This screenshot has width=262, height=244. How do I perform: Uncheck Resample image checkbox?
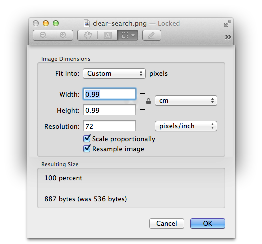(x=87, y=149)
